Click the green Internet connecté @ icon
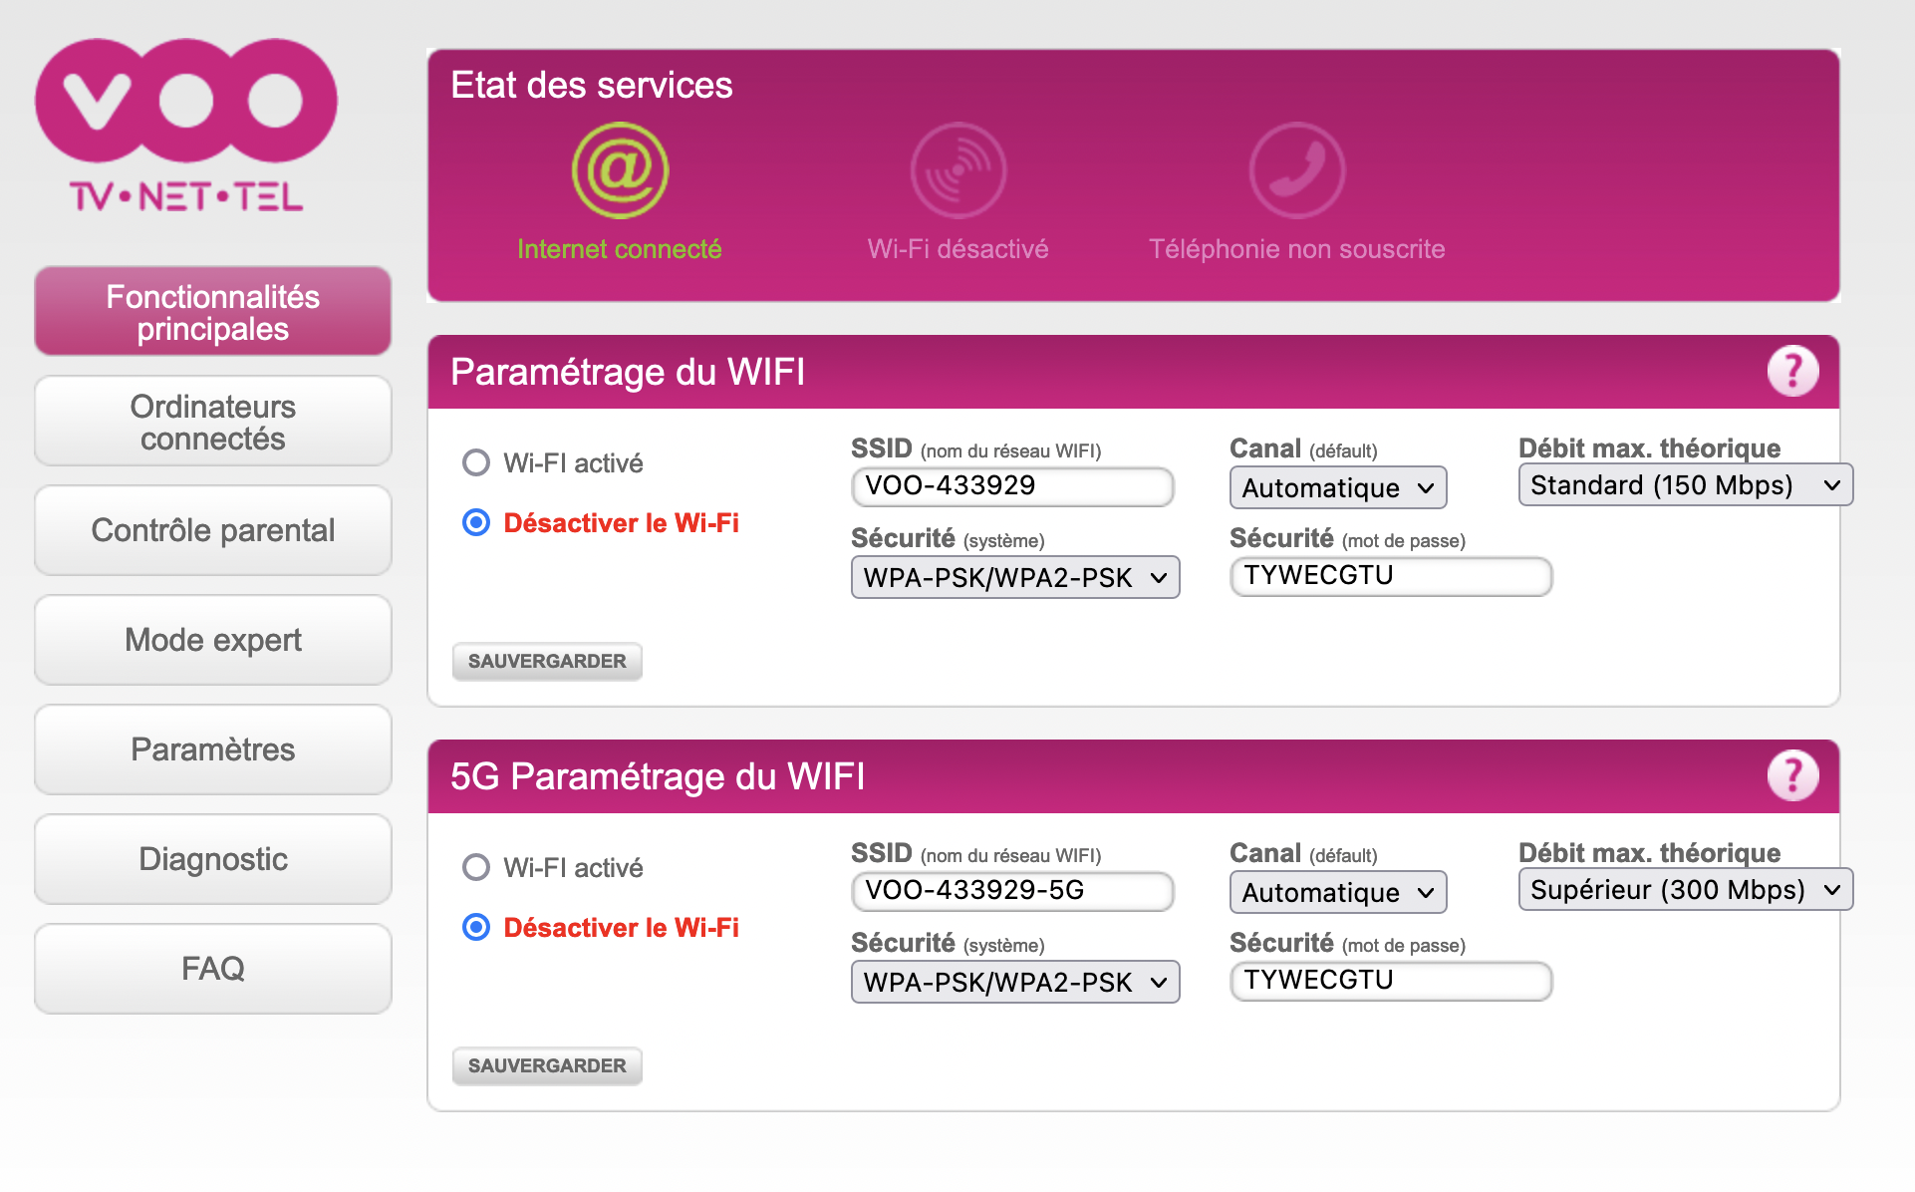Screen dimensions: 1915x1192 coord(620,170)
